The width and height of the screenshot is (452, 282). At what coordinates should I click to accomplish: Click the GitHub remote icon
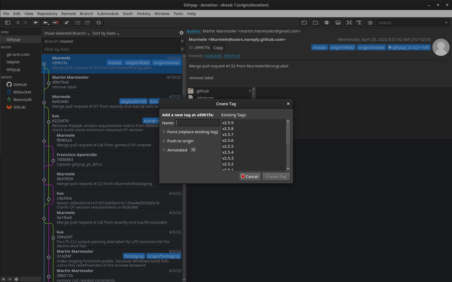tap(9, 84)
